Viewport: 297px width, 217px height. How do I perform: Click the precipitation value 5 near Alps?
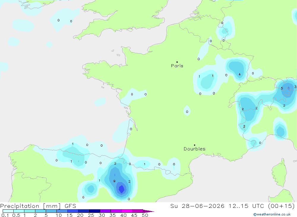point(282,88)
